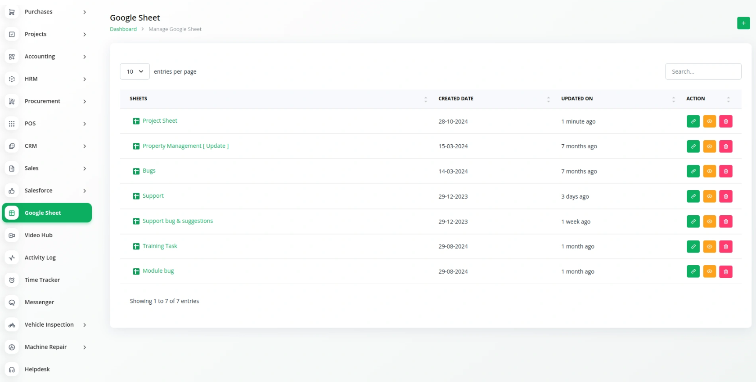Open Time Tracker menu item
This screenshot has height=382, width=756.
[x=42, y=280]
